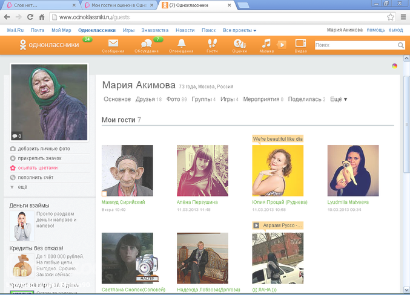
Task: Open Музыка music note icon
Action: pos(266,44)
